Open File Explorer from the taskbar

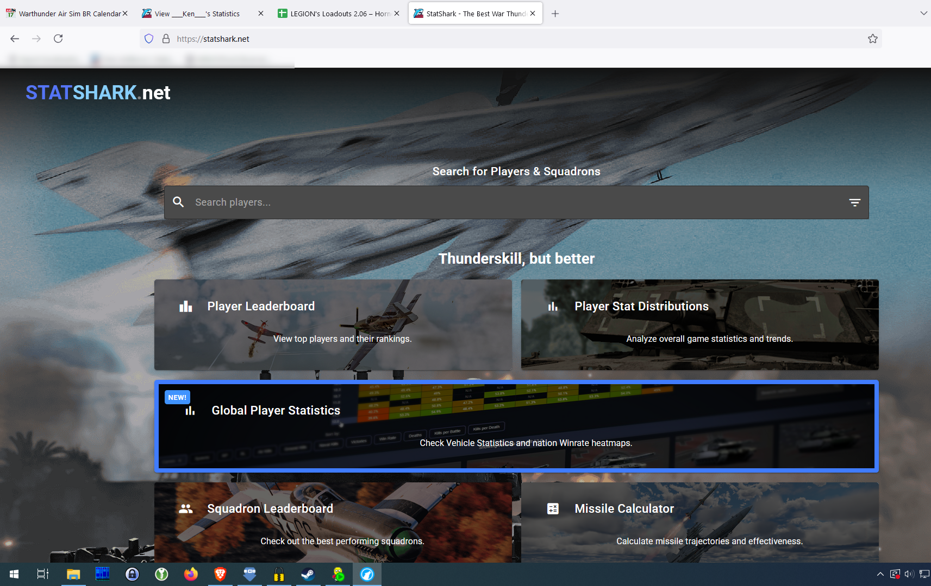click(73, 574)
